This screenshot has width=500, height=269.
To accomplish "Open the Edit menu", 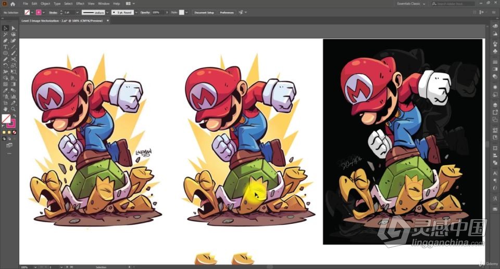I will pos(34,4).
